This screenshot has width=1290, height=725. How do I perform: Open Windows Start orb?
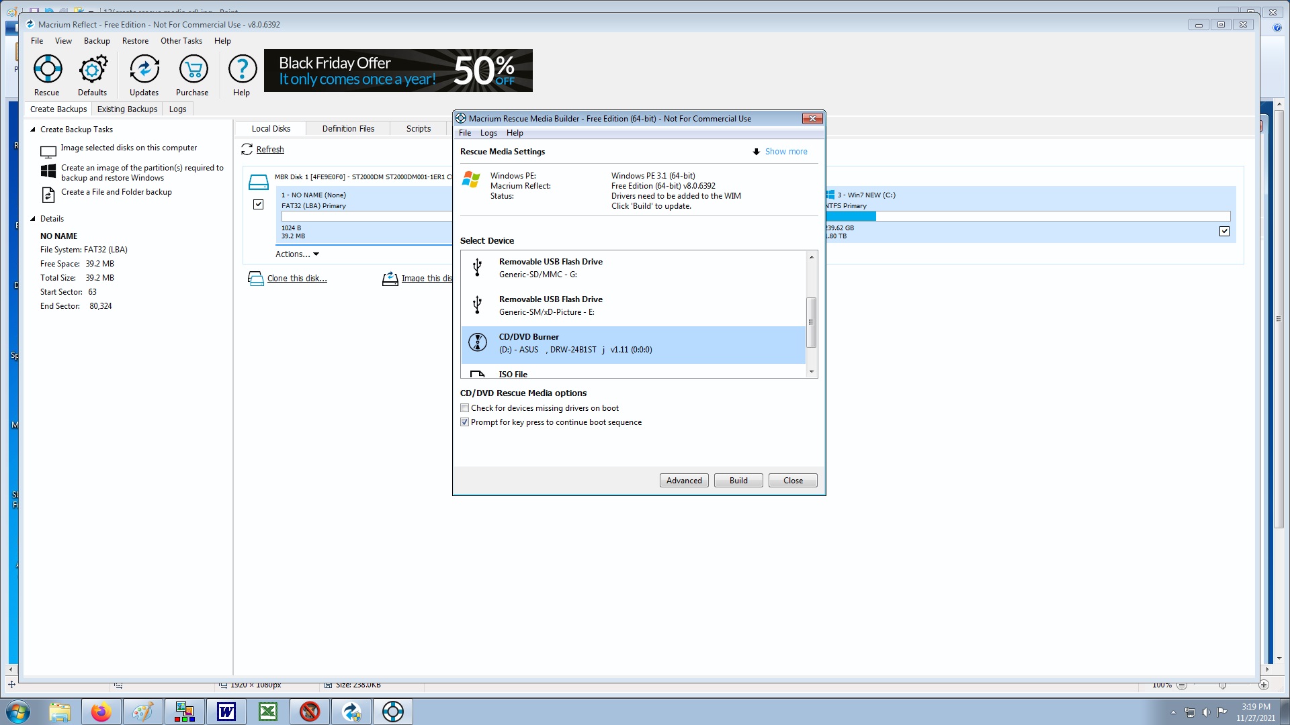pos(18,712)
